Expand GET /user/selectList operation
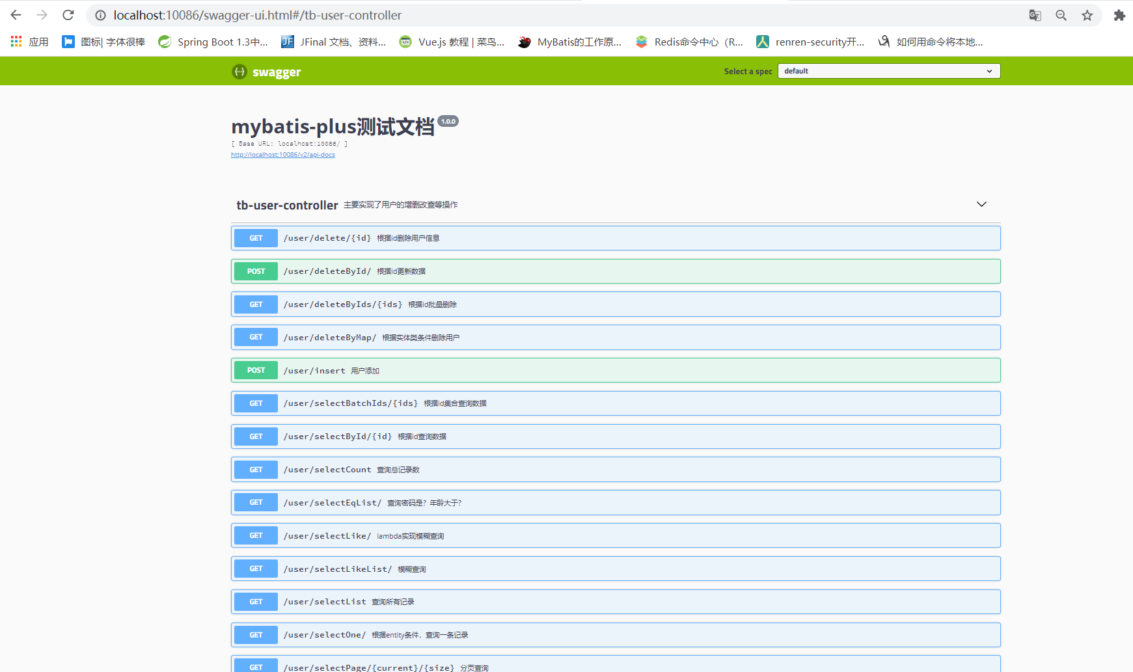 point(616,602)
